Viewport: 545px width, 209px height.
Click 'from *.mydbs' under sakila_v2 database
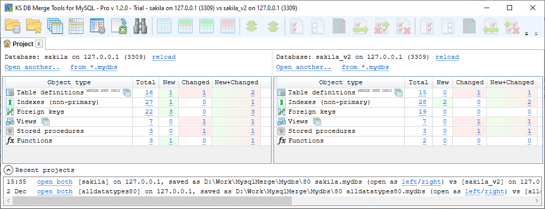point(365,67)
